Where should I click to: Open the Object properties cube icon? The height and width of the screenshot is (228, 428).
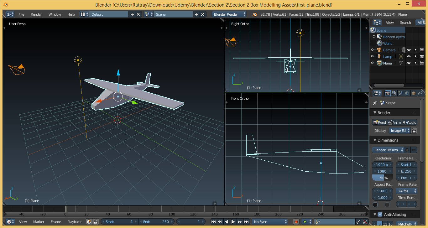pyautogui.click(x=414, y=93)
